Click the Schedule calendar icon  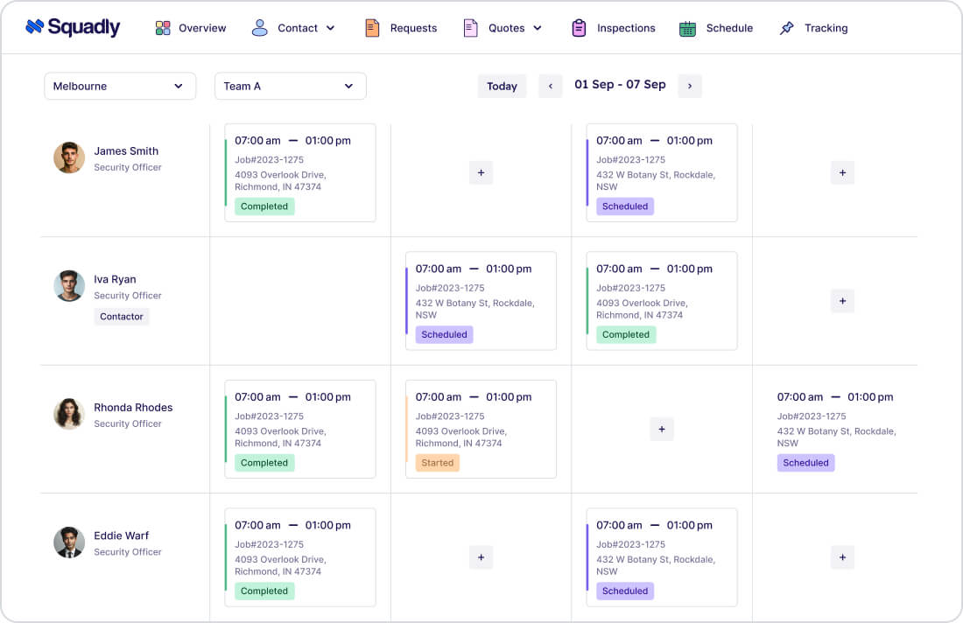(x=687, y=28)
